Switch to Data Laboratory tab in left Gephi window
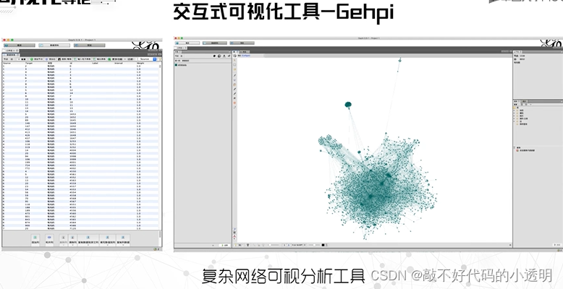Image resolution: width=563 pixels, height=289 pixels. tap(54, 46)
